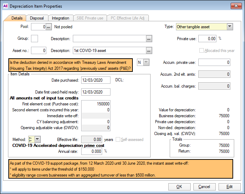Click the Private use percentage field
Image resolution: width=245 pixels, height=194 pixels.
207,39
